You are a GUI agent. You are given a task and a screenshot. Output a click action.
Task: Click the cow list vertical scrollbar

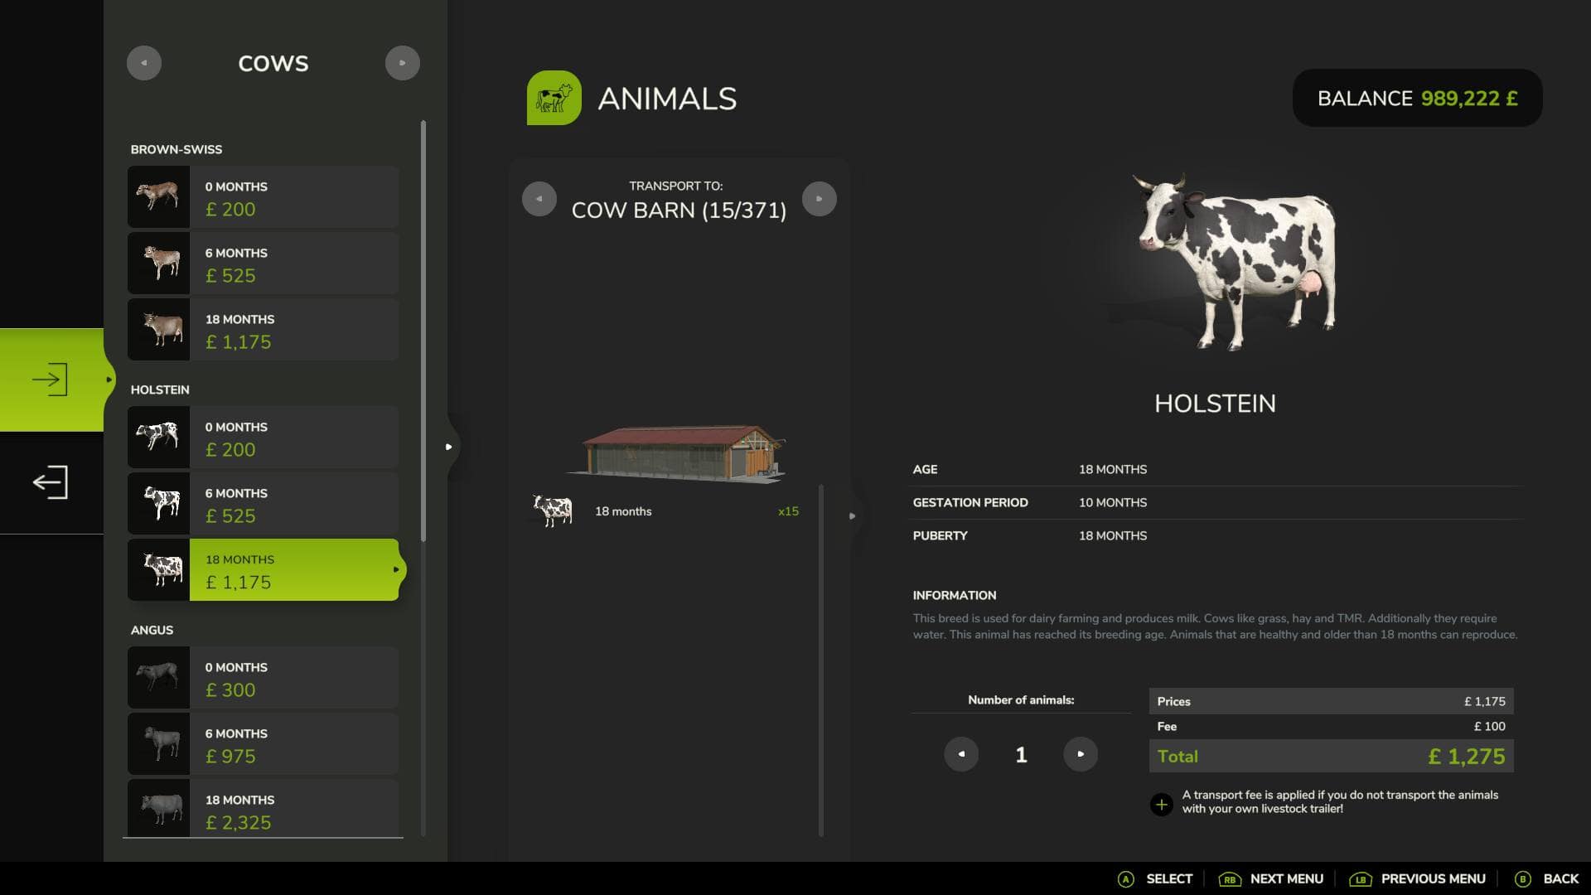pos(423,331)
